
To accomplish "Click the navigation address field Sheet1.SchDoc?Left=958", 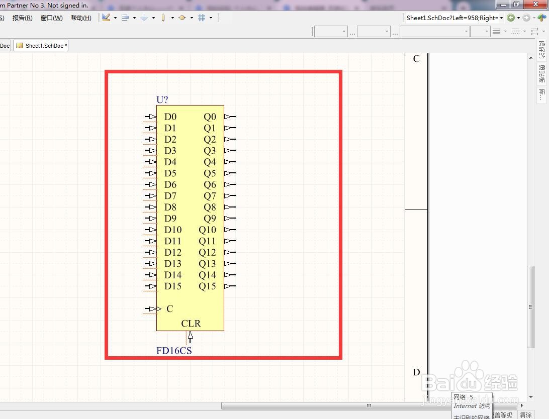I will 452,18.
